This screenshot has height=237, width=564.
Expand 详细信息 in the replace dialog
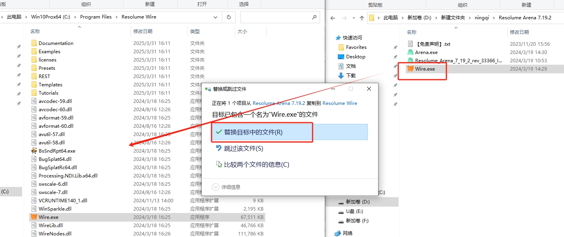[227, 187]
